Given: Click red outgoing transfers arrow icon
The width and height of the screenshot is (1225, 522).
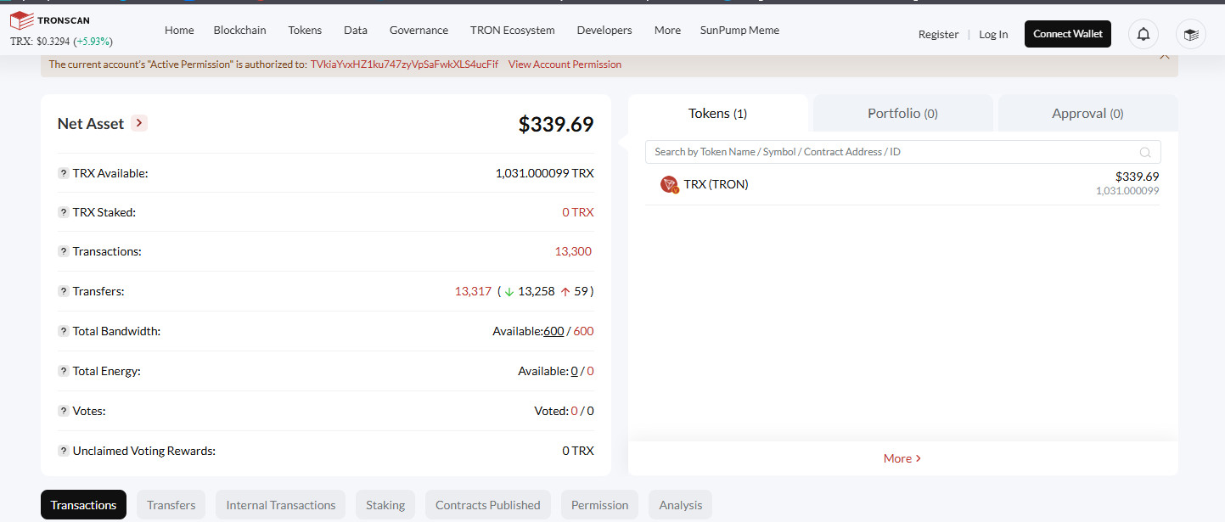Looking at the screenshot, I should 565,291.
